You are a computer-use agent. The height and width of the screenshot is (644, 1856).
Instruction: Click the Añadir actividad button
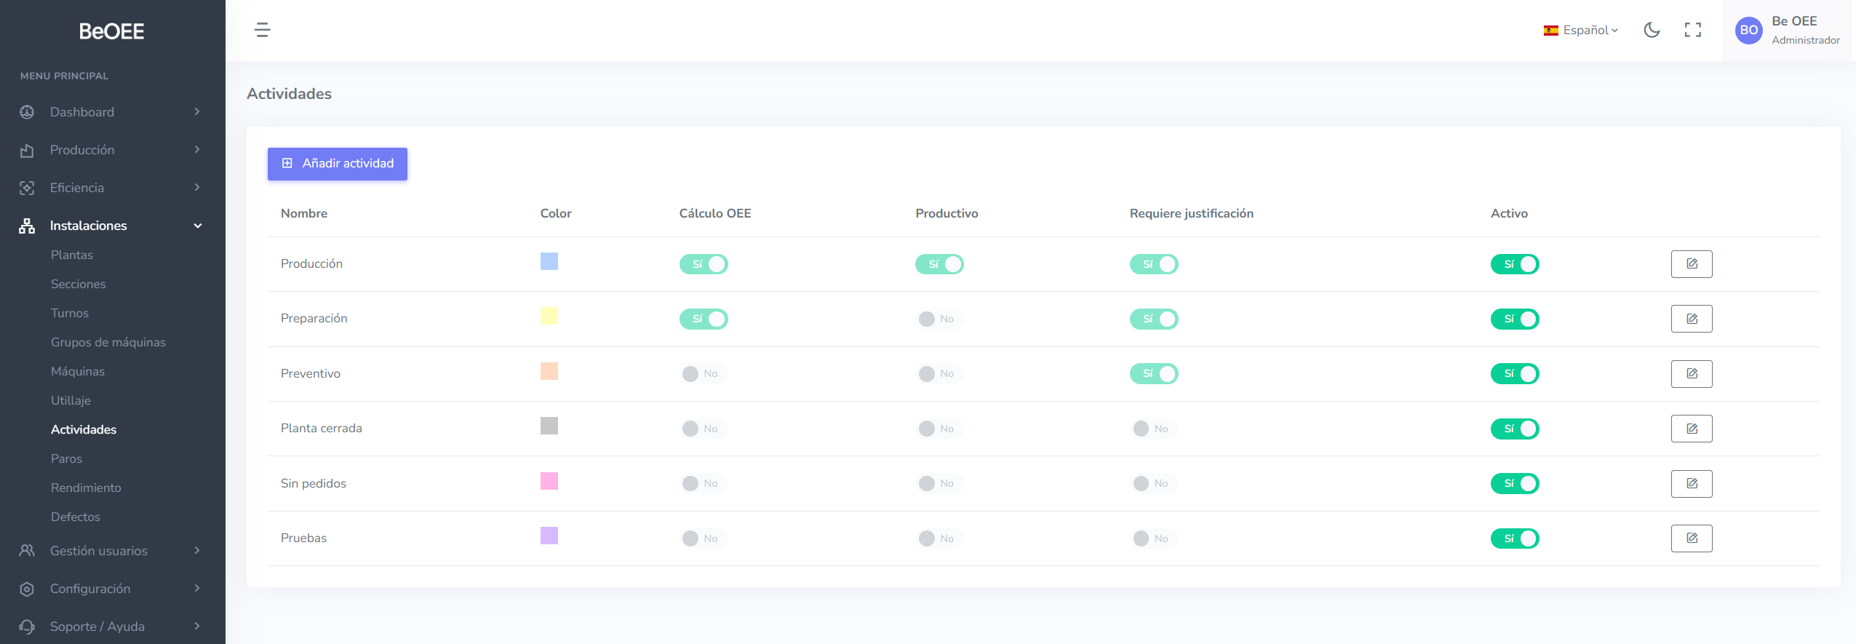[337, 164]
